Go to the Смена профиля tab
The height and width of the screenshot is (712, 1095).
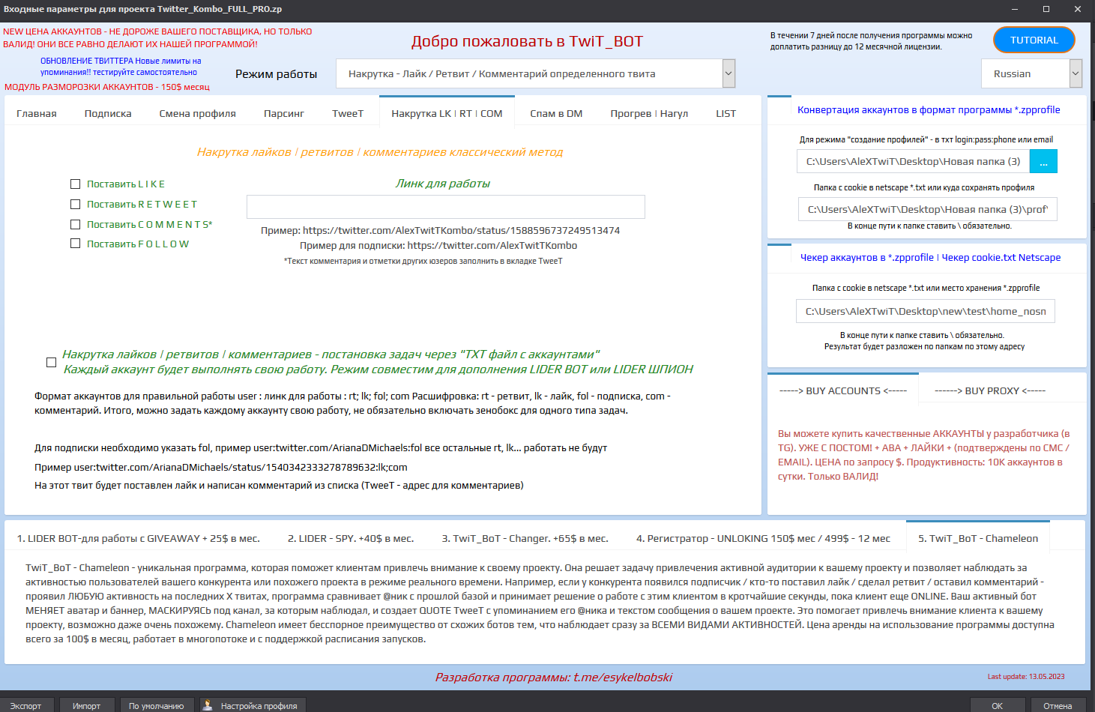click(197, 114)
